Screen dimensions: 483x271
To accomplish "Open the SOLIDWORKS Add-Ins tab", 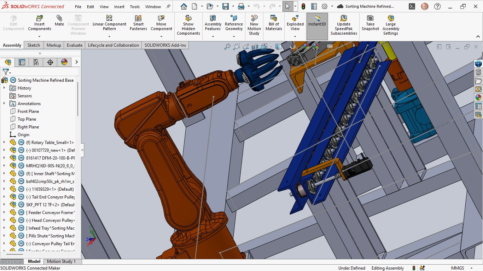I will coord(165,45).
